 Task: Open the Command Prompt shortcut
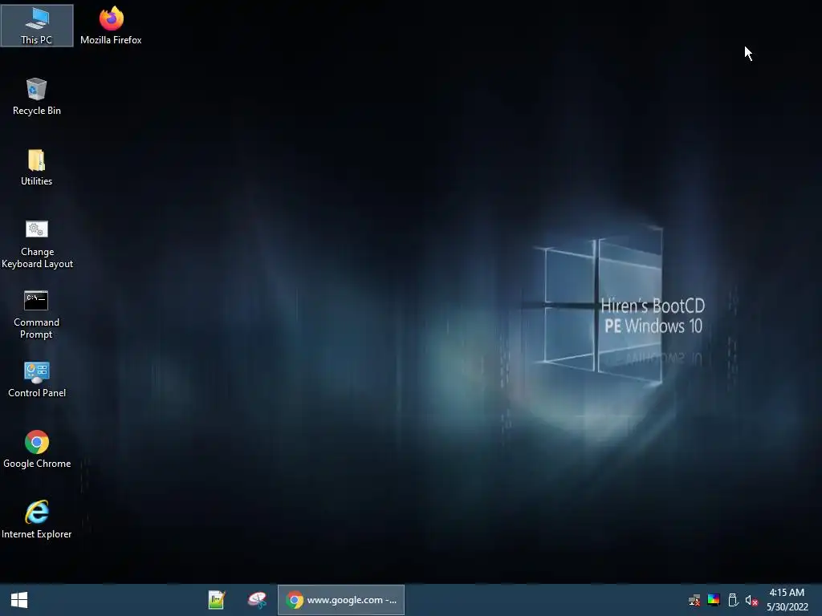37,314
